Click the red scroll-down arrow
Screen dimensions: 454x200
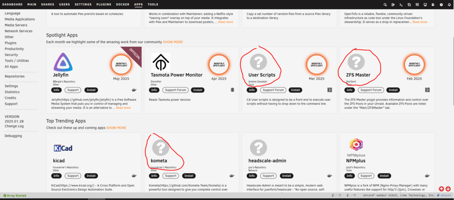point(448,189)
